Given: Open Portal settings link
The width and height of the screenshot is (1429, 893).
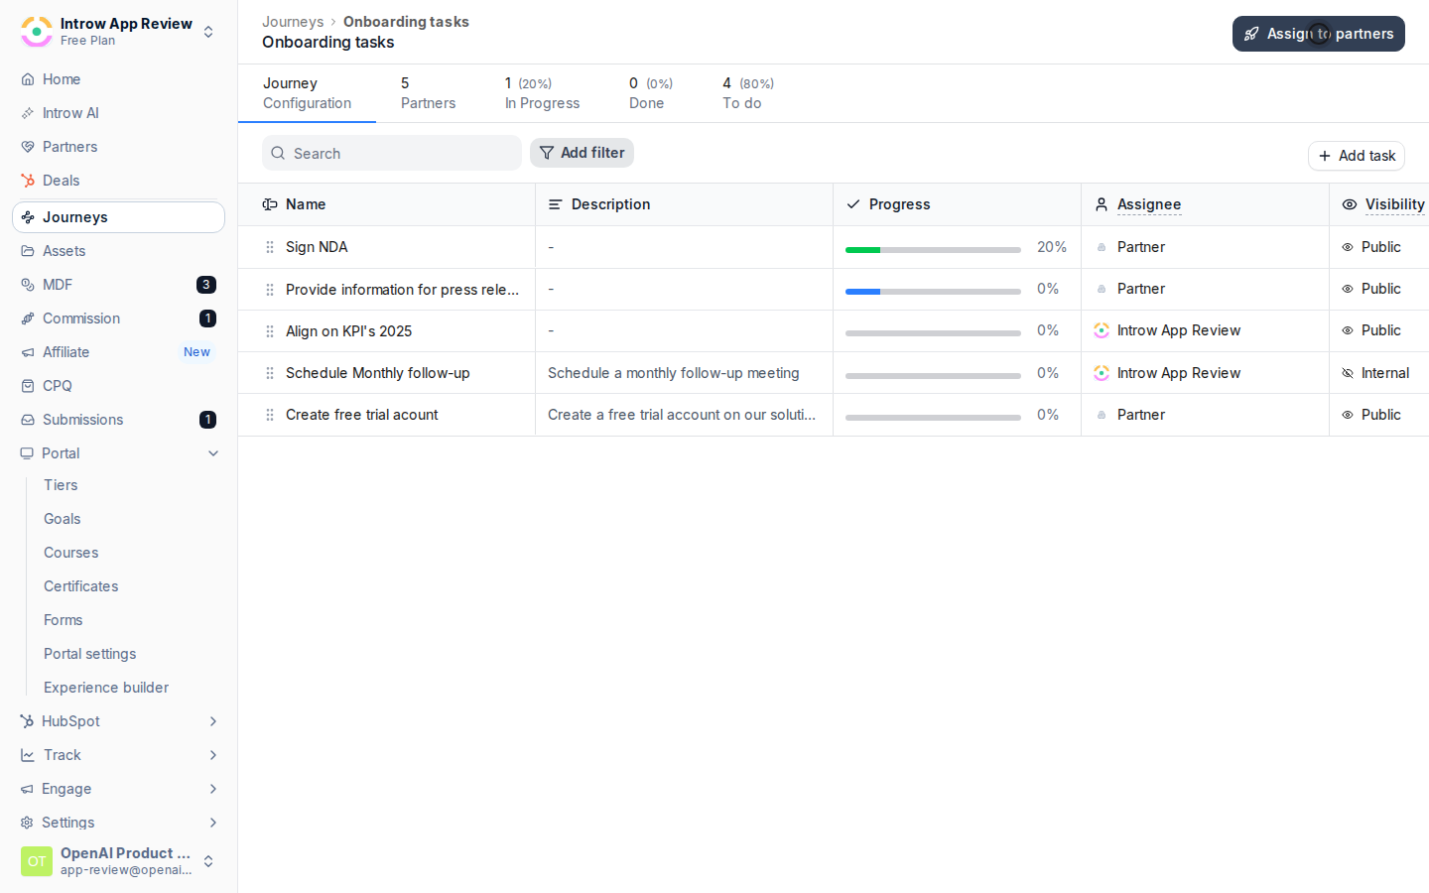Looking at the screenshot, I should [90, 654].
